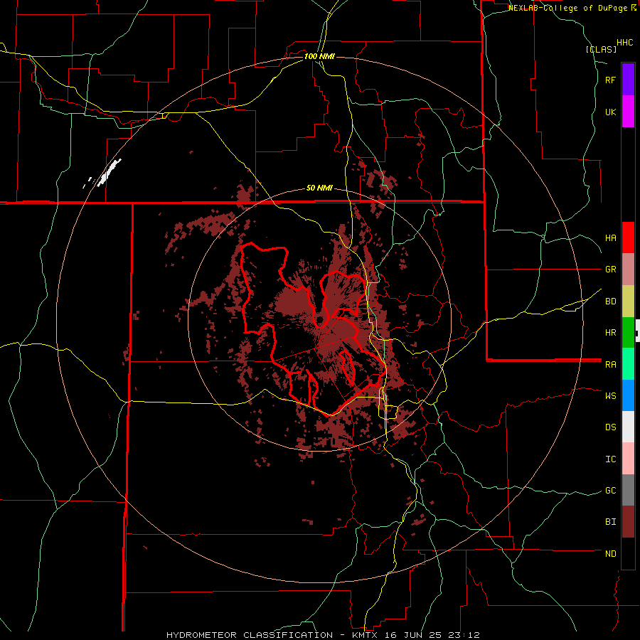This screenshot has height=640, width=640.
Task: Pick the dark green HR legend swatch
Action: [628, 333]
